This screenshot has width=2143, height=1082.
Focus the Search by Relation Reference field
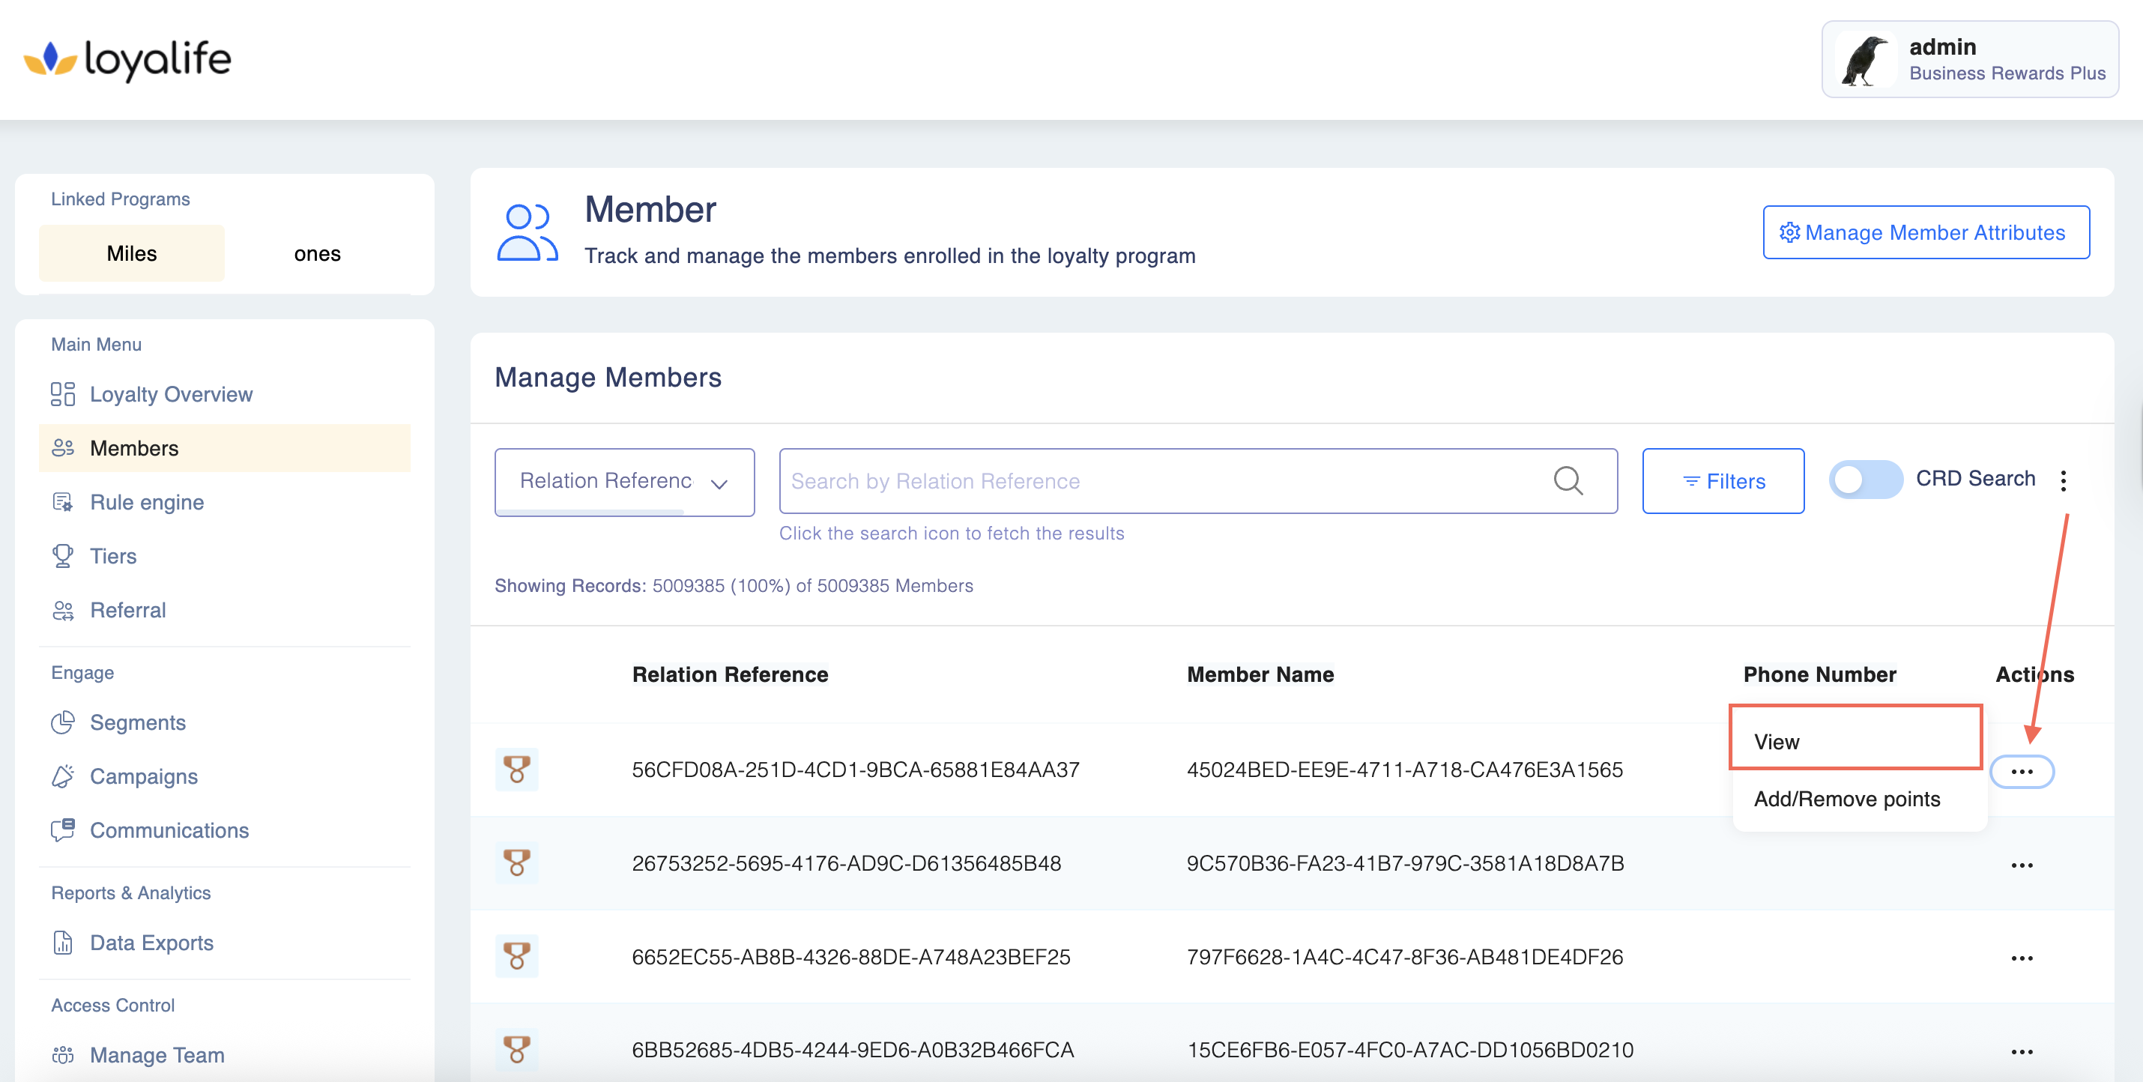[1164, 482]
